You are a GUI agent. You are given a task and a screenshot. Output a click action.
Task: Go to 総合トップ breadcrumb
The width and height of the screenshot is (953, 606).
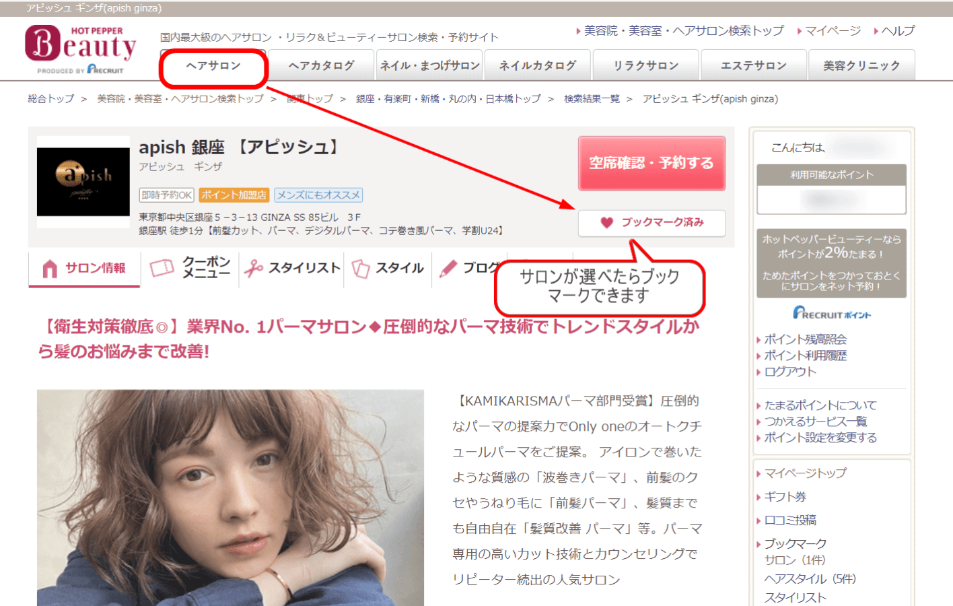click(51, 99)
